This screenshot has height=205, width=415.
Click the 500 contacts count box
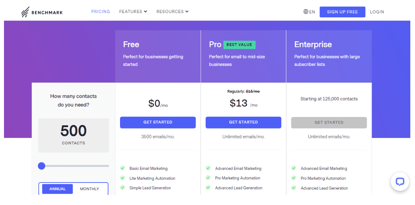(x=74, y=135)
